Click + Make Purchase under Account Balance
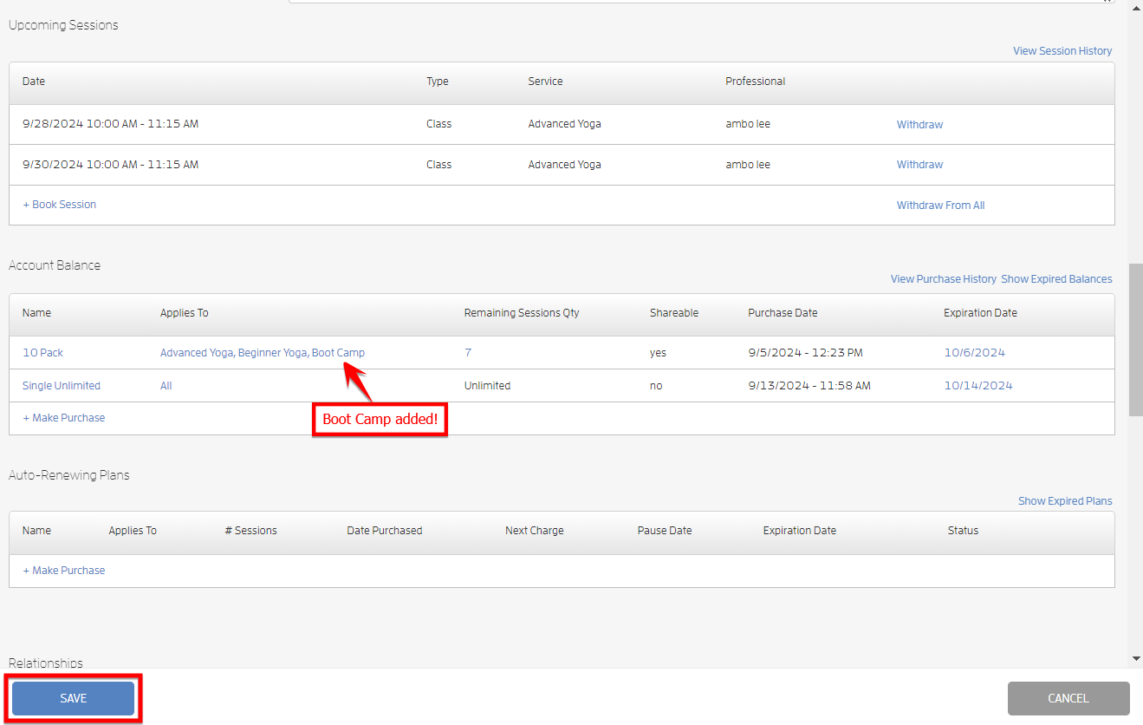1143x725 pixels. click(63, 418)
